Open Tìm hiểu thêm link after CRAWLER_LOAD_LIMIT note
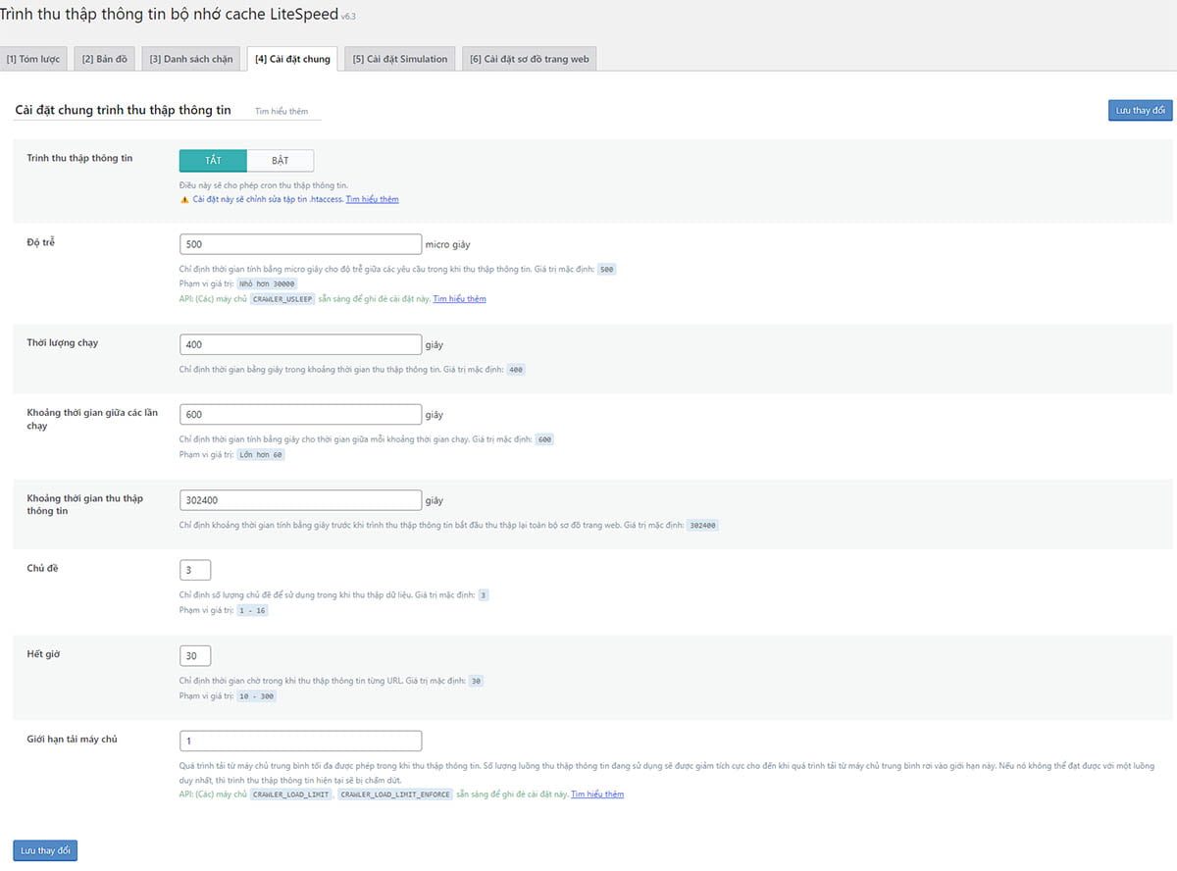 click(x=597, y=794)
